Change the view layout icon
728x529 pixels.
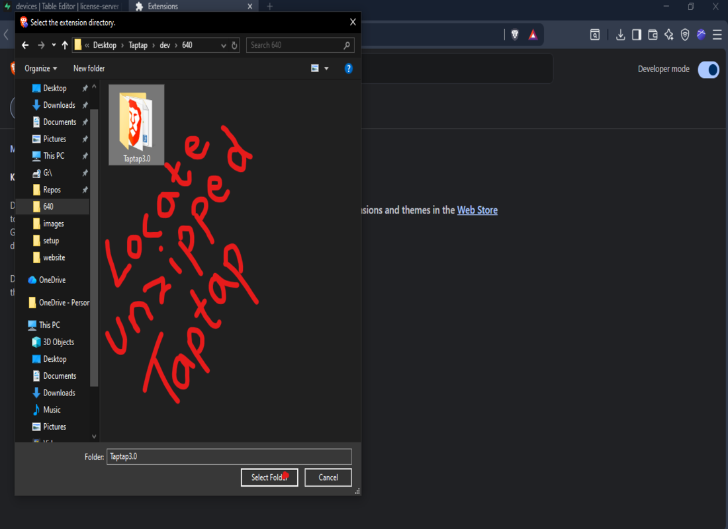coord(315,68)
